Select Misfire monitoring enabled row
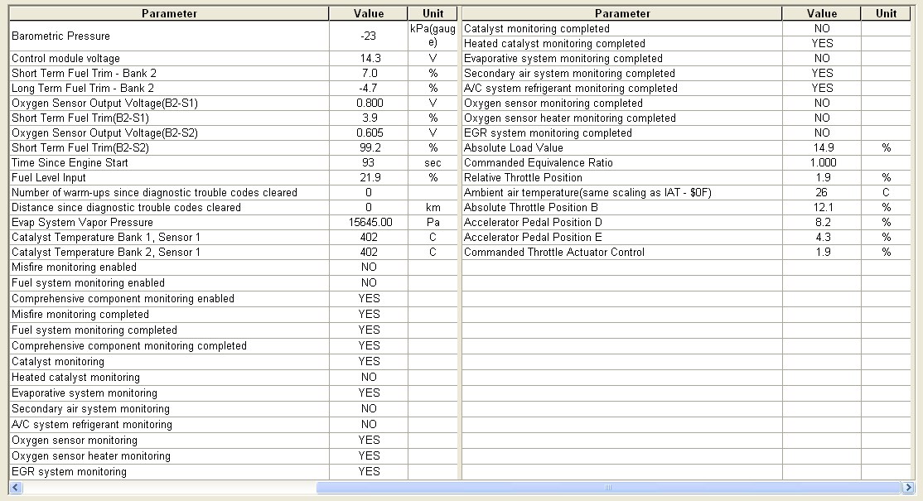Viewport: 923px width, 501px height. (233, 267)
